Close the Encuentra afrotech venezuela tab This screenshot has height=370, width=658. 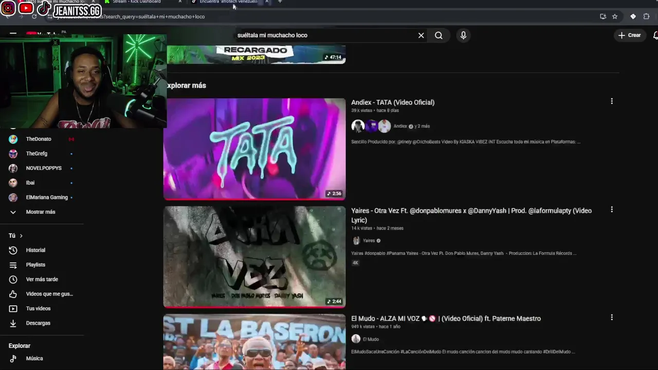point(267,2)
